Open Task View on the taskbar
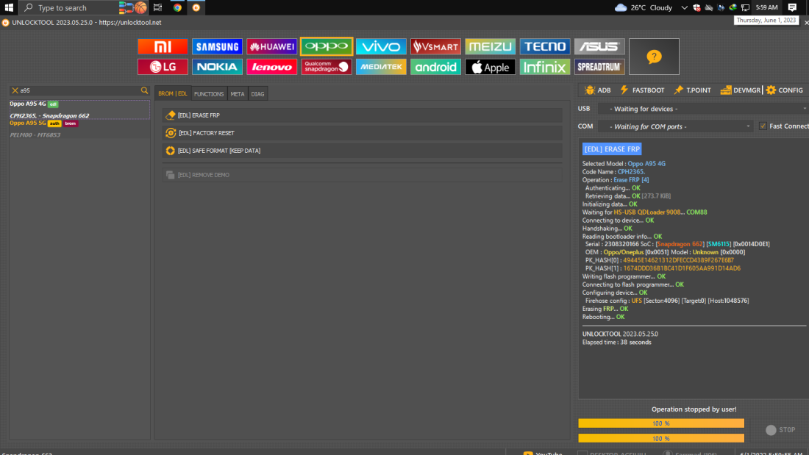Image resolution: width=809 pixels, height=455 pixels. pyautogui.click(x=158, y=8)
